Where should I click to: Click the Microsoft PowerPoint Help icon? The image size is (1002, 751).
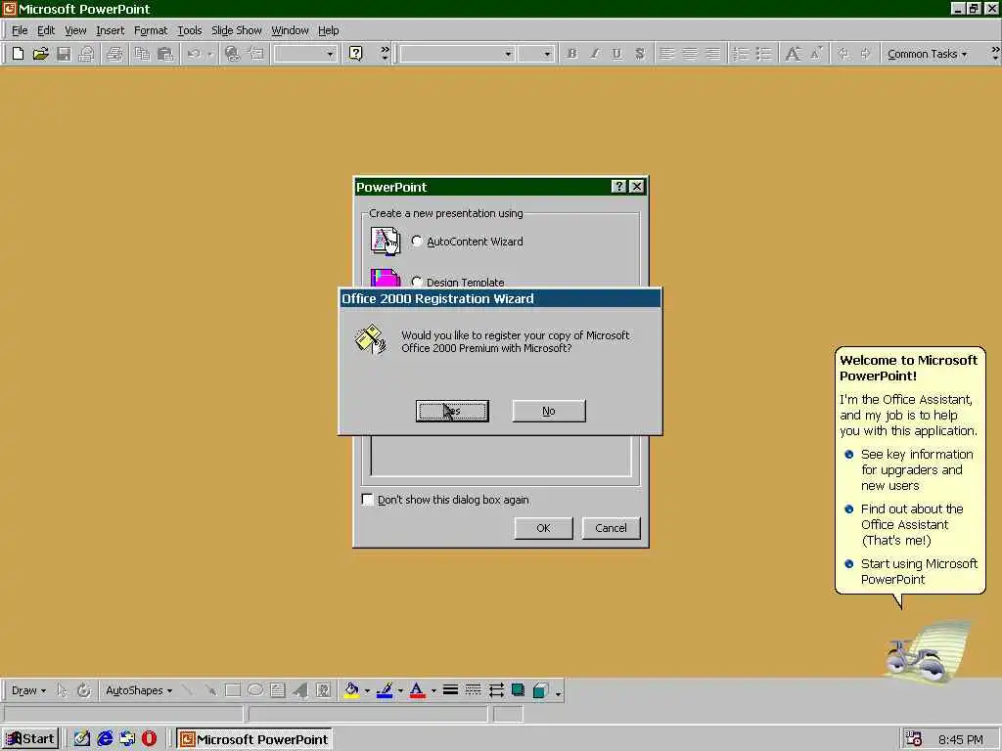click(356, 54)
